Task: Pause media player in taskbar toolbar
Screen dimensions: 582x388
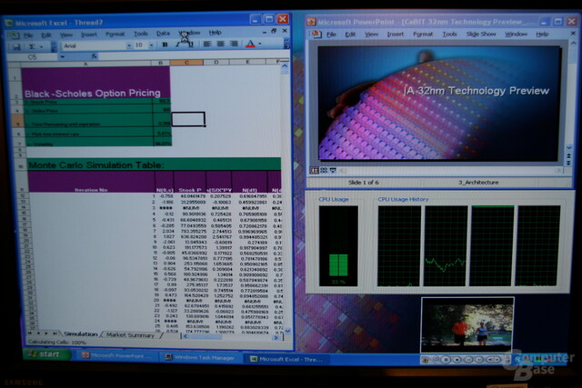Action: coord(447,360)
